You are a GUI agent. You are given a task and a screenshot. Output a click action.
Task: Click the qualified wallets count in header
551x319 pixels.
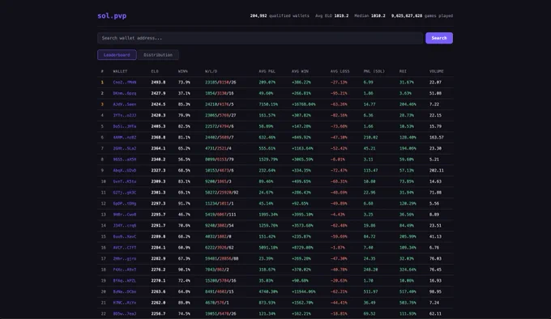pos(280,16)
